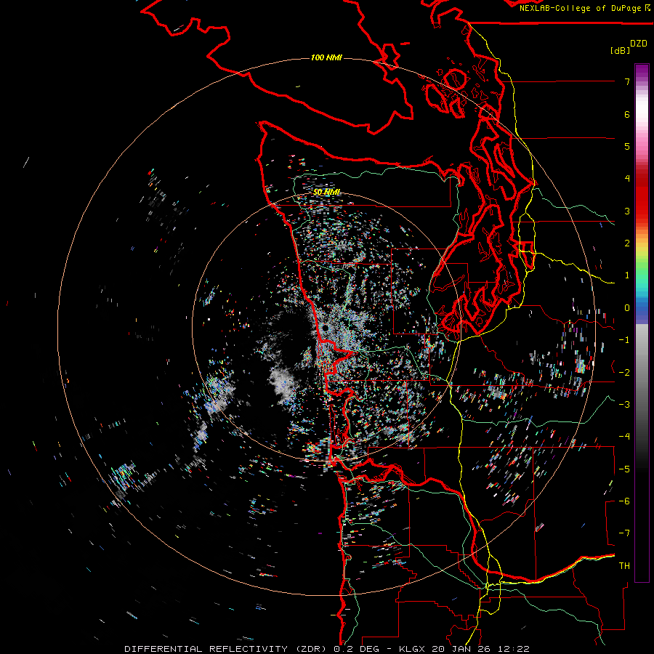
Task: Click the 7 value on the color scale
Action: (x=627, y=81)
